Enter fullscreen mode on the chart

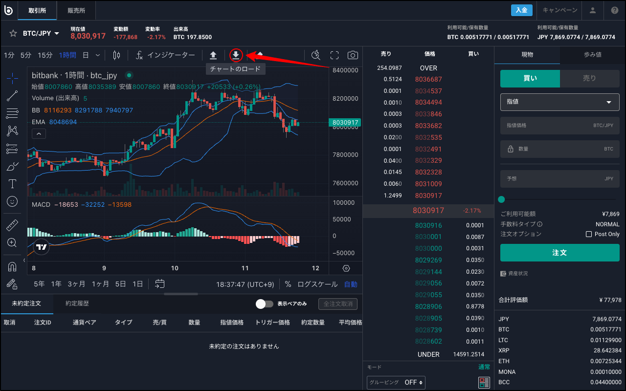coord(335,55)
